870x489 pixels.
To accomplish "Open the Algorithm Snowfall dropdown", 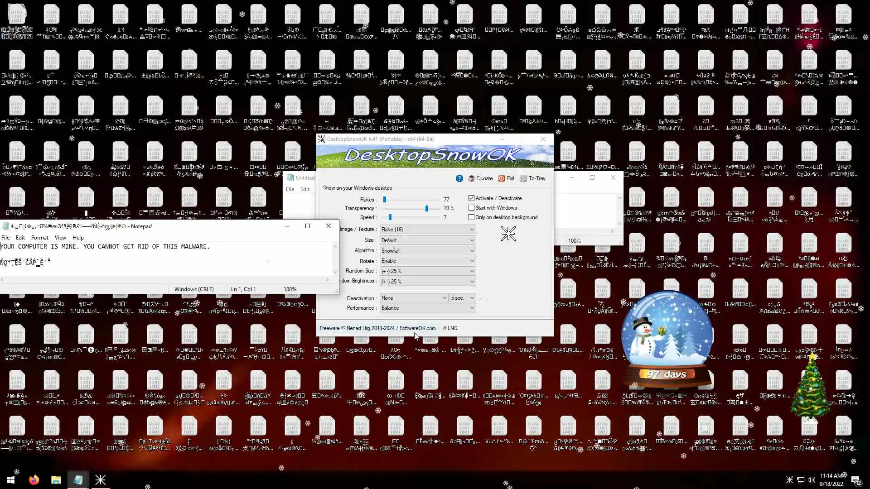I will 427,251.
